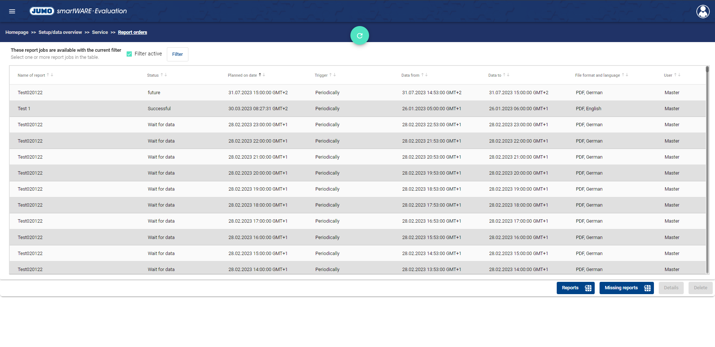This screenshot has height=347, width=715.
Task: Sort Trigger column descending arrow
Action: 335,75
